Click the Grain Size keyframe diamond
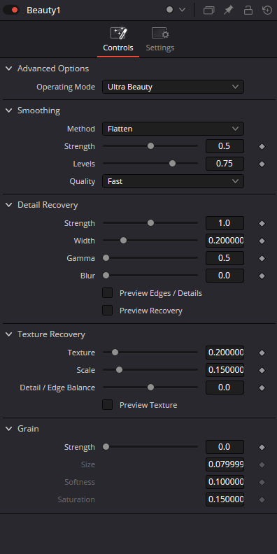Viewport: 277px width, 554px height. tap(262, 464)
